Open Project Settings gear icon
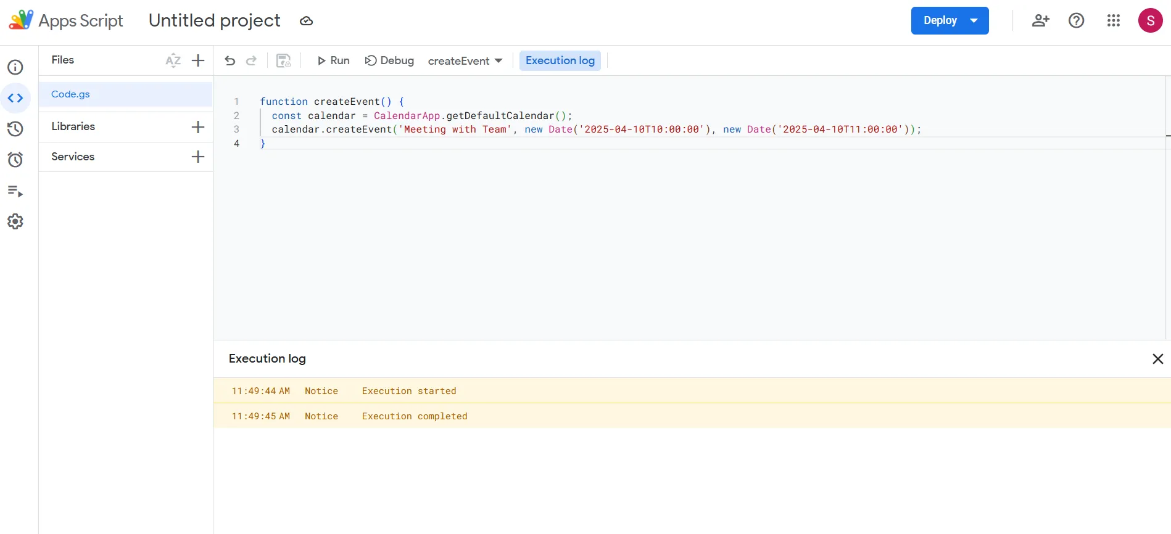Screen dimensions: 1171x534 15,221
